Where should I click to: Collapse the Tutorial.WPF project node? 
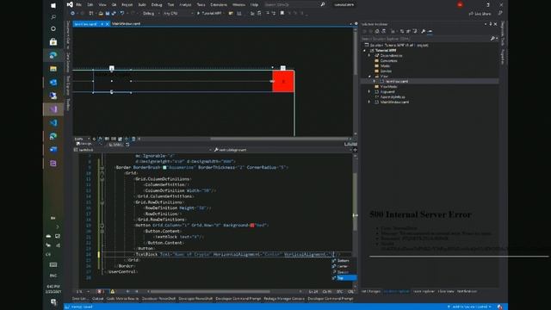pos(364,50)
